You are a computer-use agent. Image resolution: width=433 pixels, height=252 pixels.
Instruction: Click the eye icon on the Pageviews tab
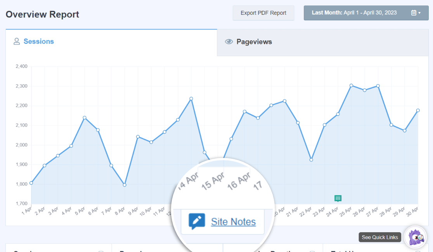click(229, 41)
